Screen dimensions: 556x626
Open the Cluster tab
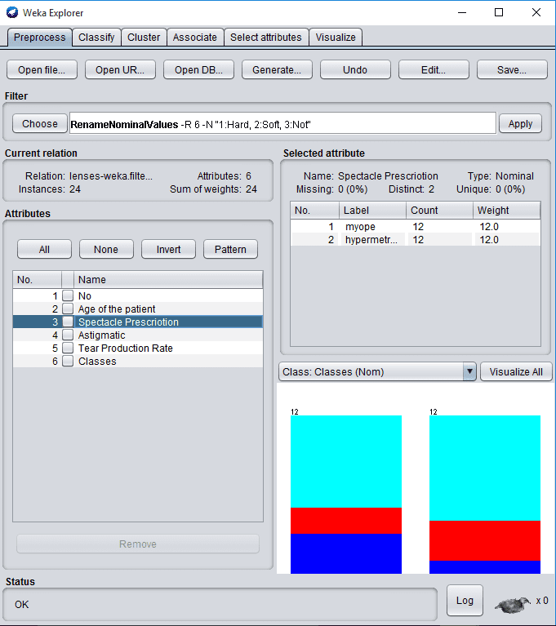(144, 37)
